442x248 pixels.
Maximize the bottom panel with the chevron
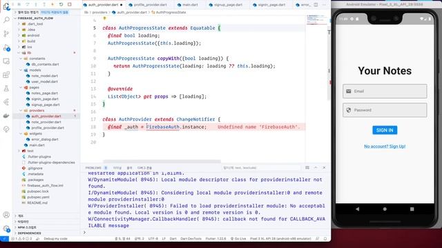[x=316, y=167]
